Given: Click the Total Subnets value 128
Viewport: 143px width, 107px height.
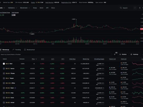Looking at the screenshot, I should point(14,15).
